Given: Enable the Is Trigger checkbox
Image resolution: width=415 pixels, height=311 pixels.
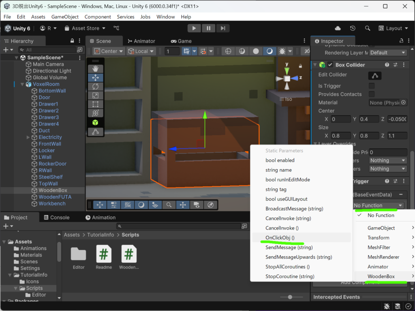Looking at the screenshot, I should 372,86.
